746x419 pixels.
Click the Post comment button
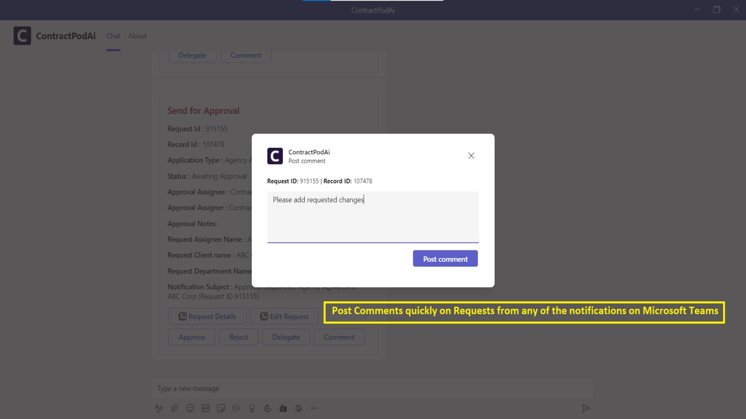pyautogui.click(x=445, y=259)
